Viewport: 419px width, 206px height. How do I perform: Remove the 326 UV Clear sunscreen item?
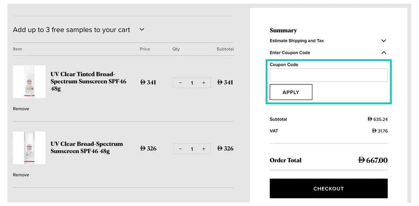[21, 175]
